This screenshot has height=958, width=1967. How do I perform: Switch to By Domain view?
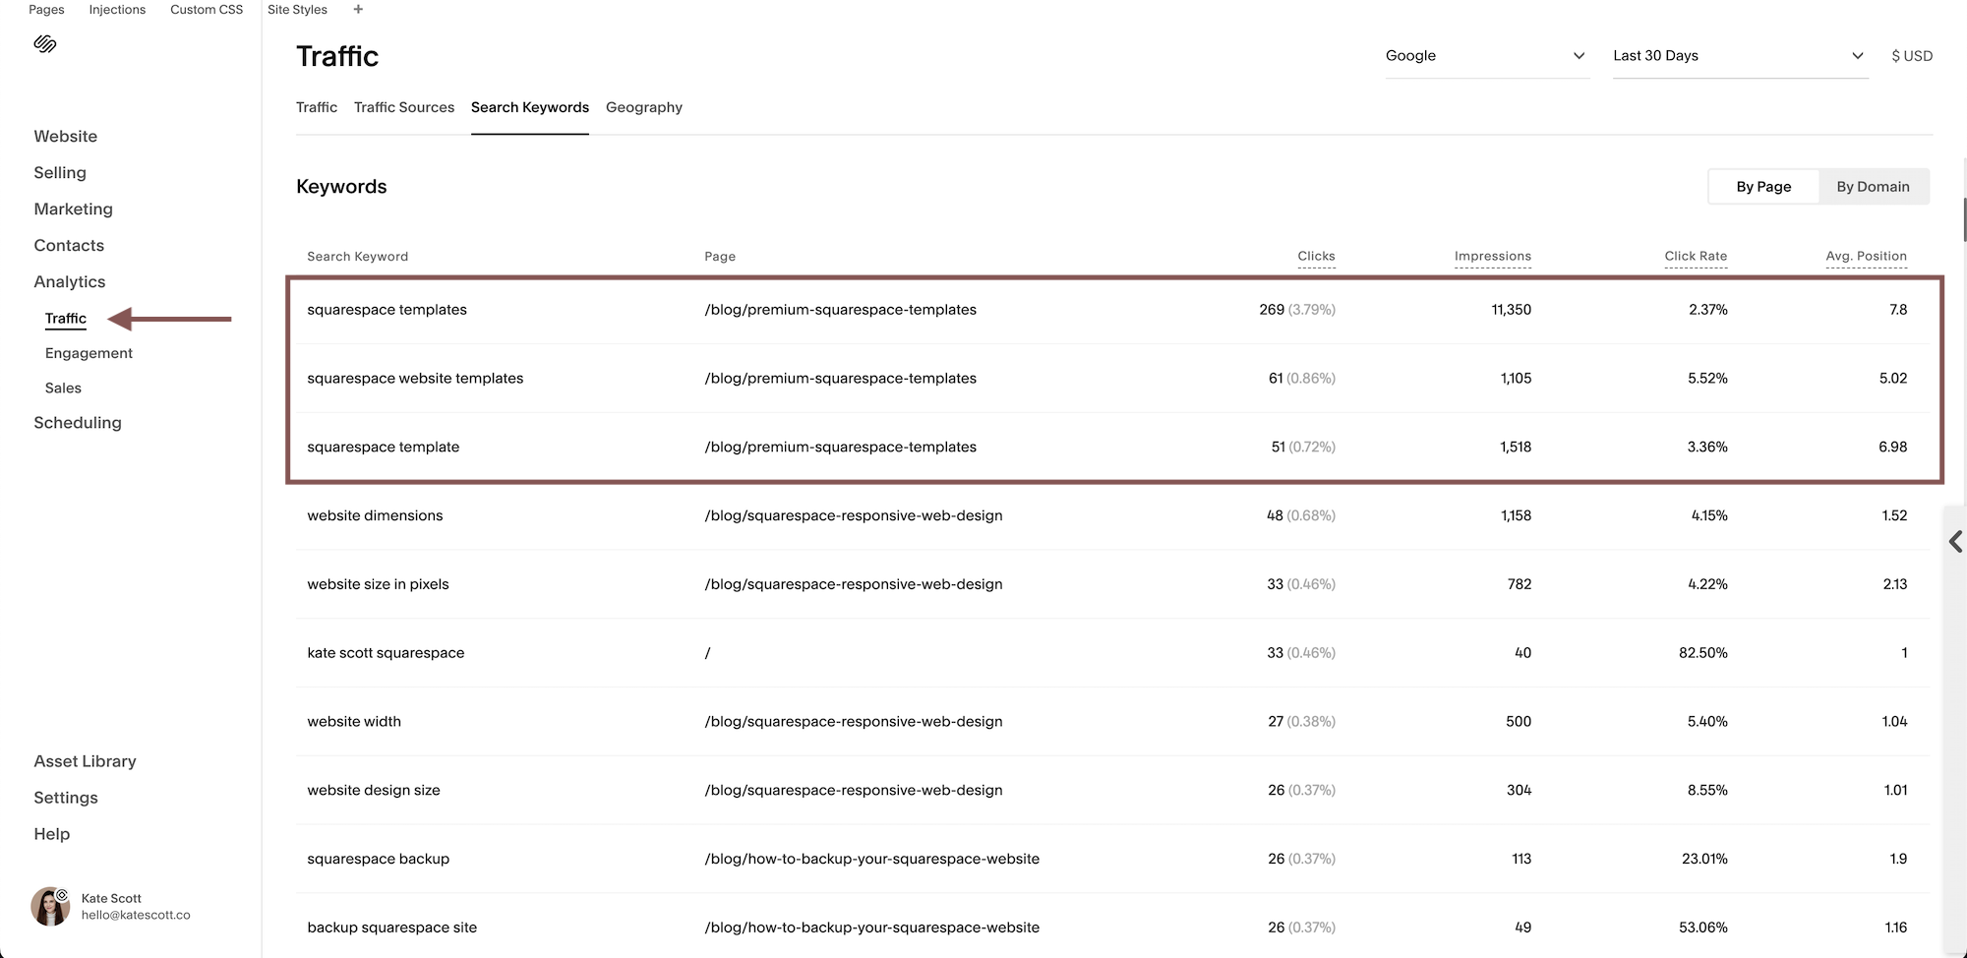(x=1873, y=187)
